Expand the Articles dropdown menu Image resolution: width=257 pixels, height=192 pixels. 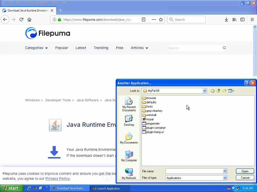(x=140, y=48)
